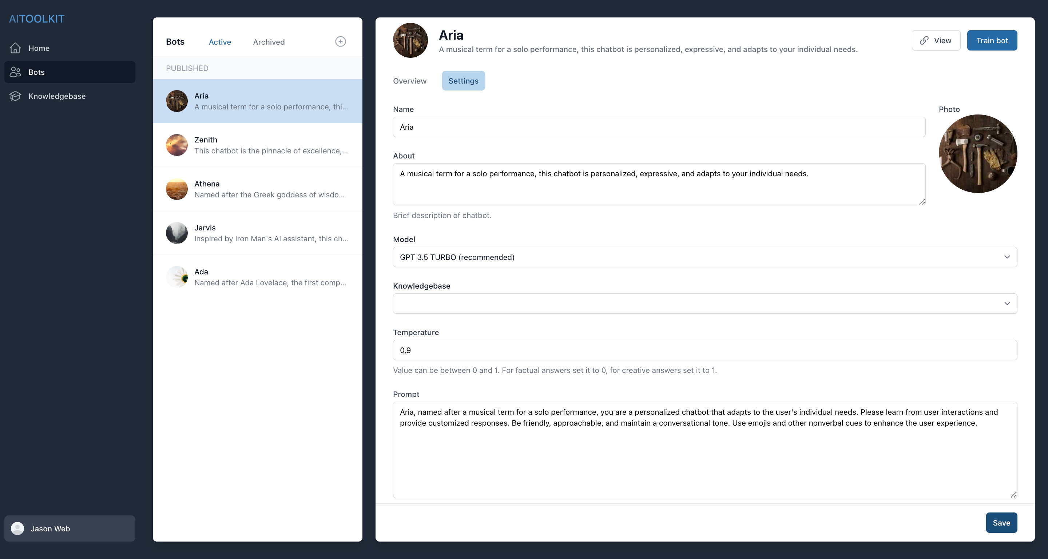Image resolution: width=1048 pixels, height=559 pixels.
Task: Create a new bot with the plus icon
Action: pos(341,41)
